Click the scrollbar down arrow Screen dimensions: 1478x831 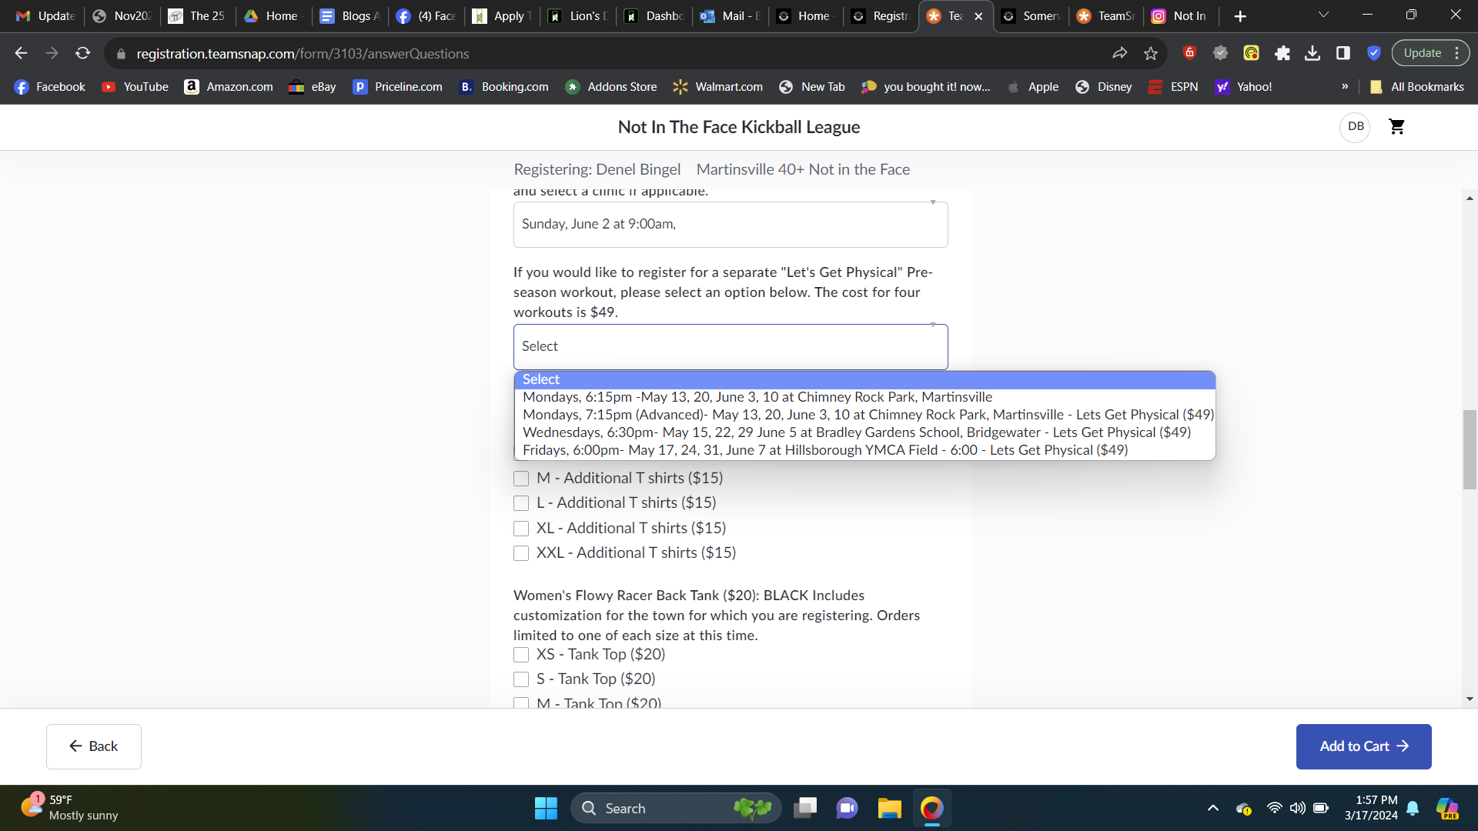click(x=1470, y=699)
